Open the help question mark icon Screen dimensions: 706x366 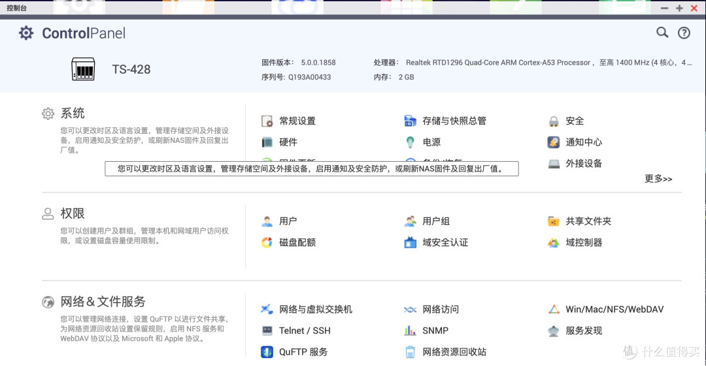[684, 33]
